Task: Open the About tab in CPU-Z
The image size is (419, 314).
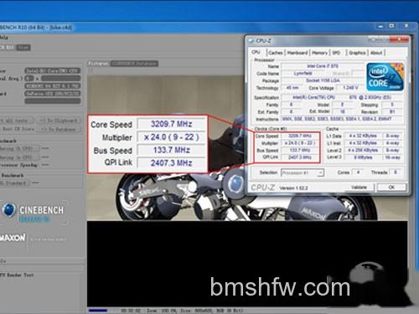Action: pyautogui.click(x=376, y=53)
